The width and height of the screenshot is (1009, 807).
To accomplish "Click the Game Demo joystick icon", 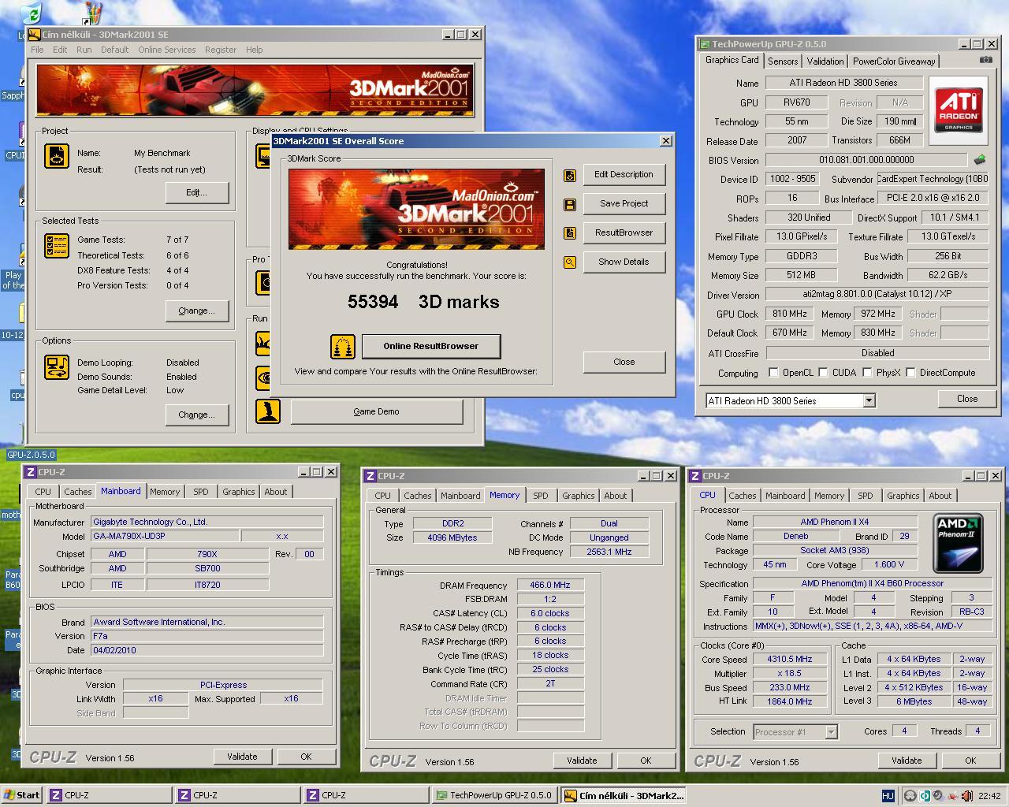I will (268, 411).
